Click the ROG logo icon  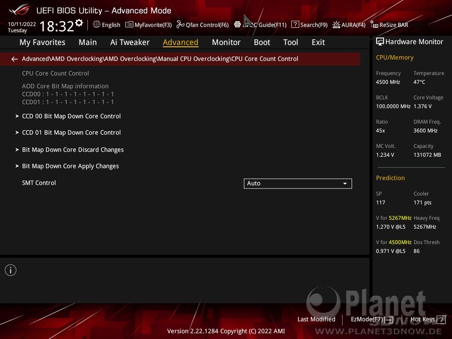pyautogui.click(x=19, y=10)
